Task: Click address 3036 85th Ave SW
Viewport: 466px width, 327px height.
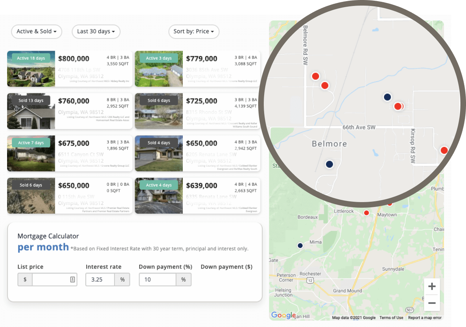Action: pyautogui.click(x=207, y=70)
